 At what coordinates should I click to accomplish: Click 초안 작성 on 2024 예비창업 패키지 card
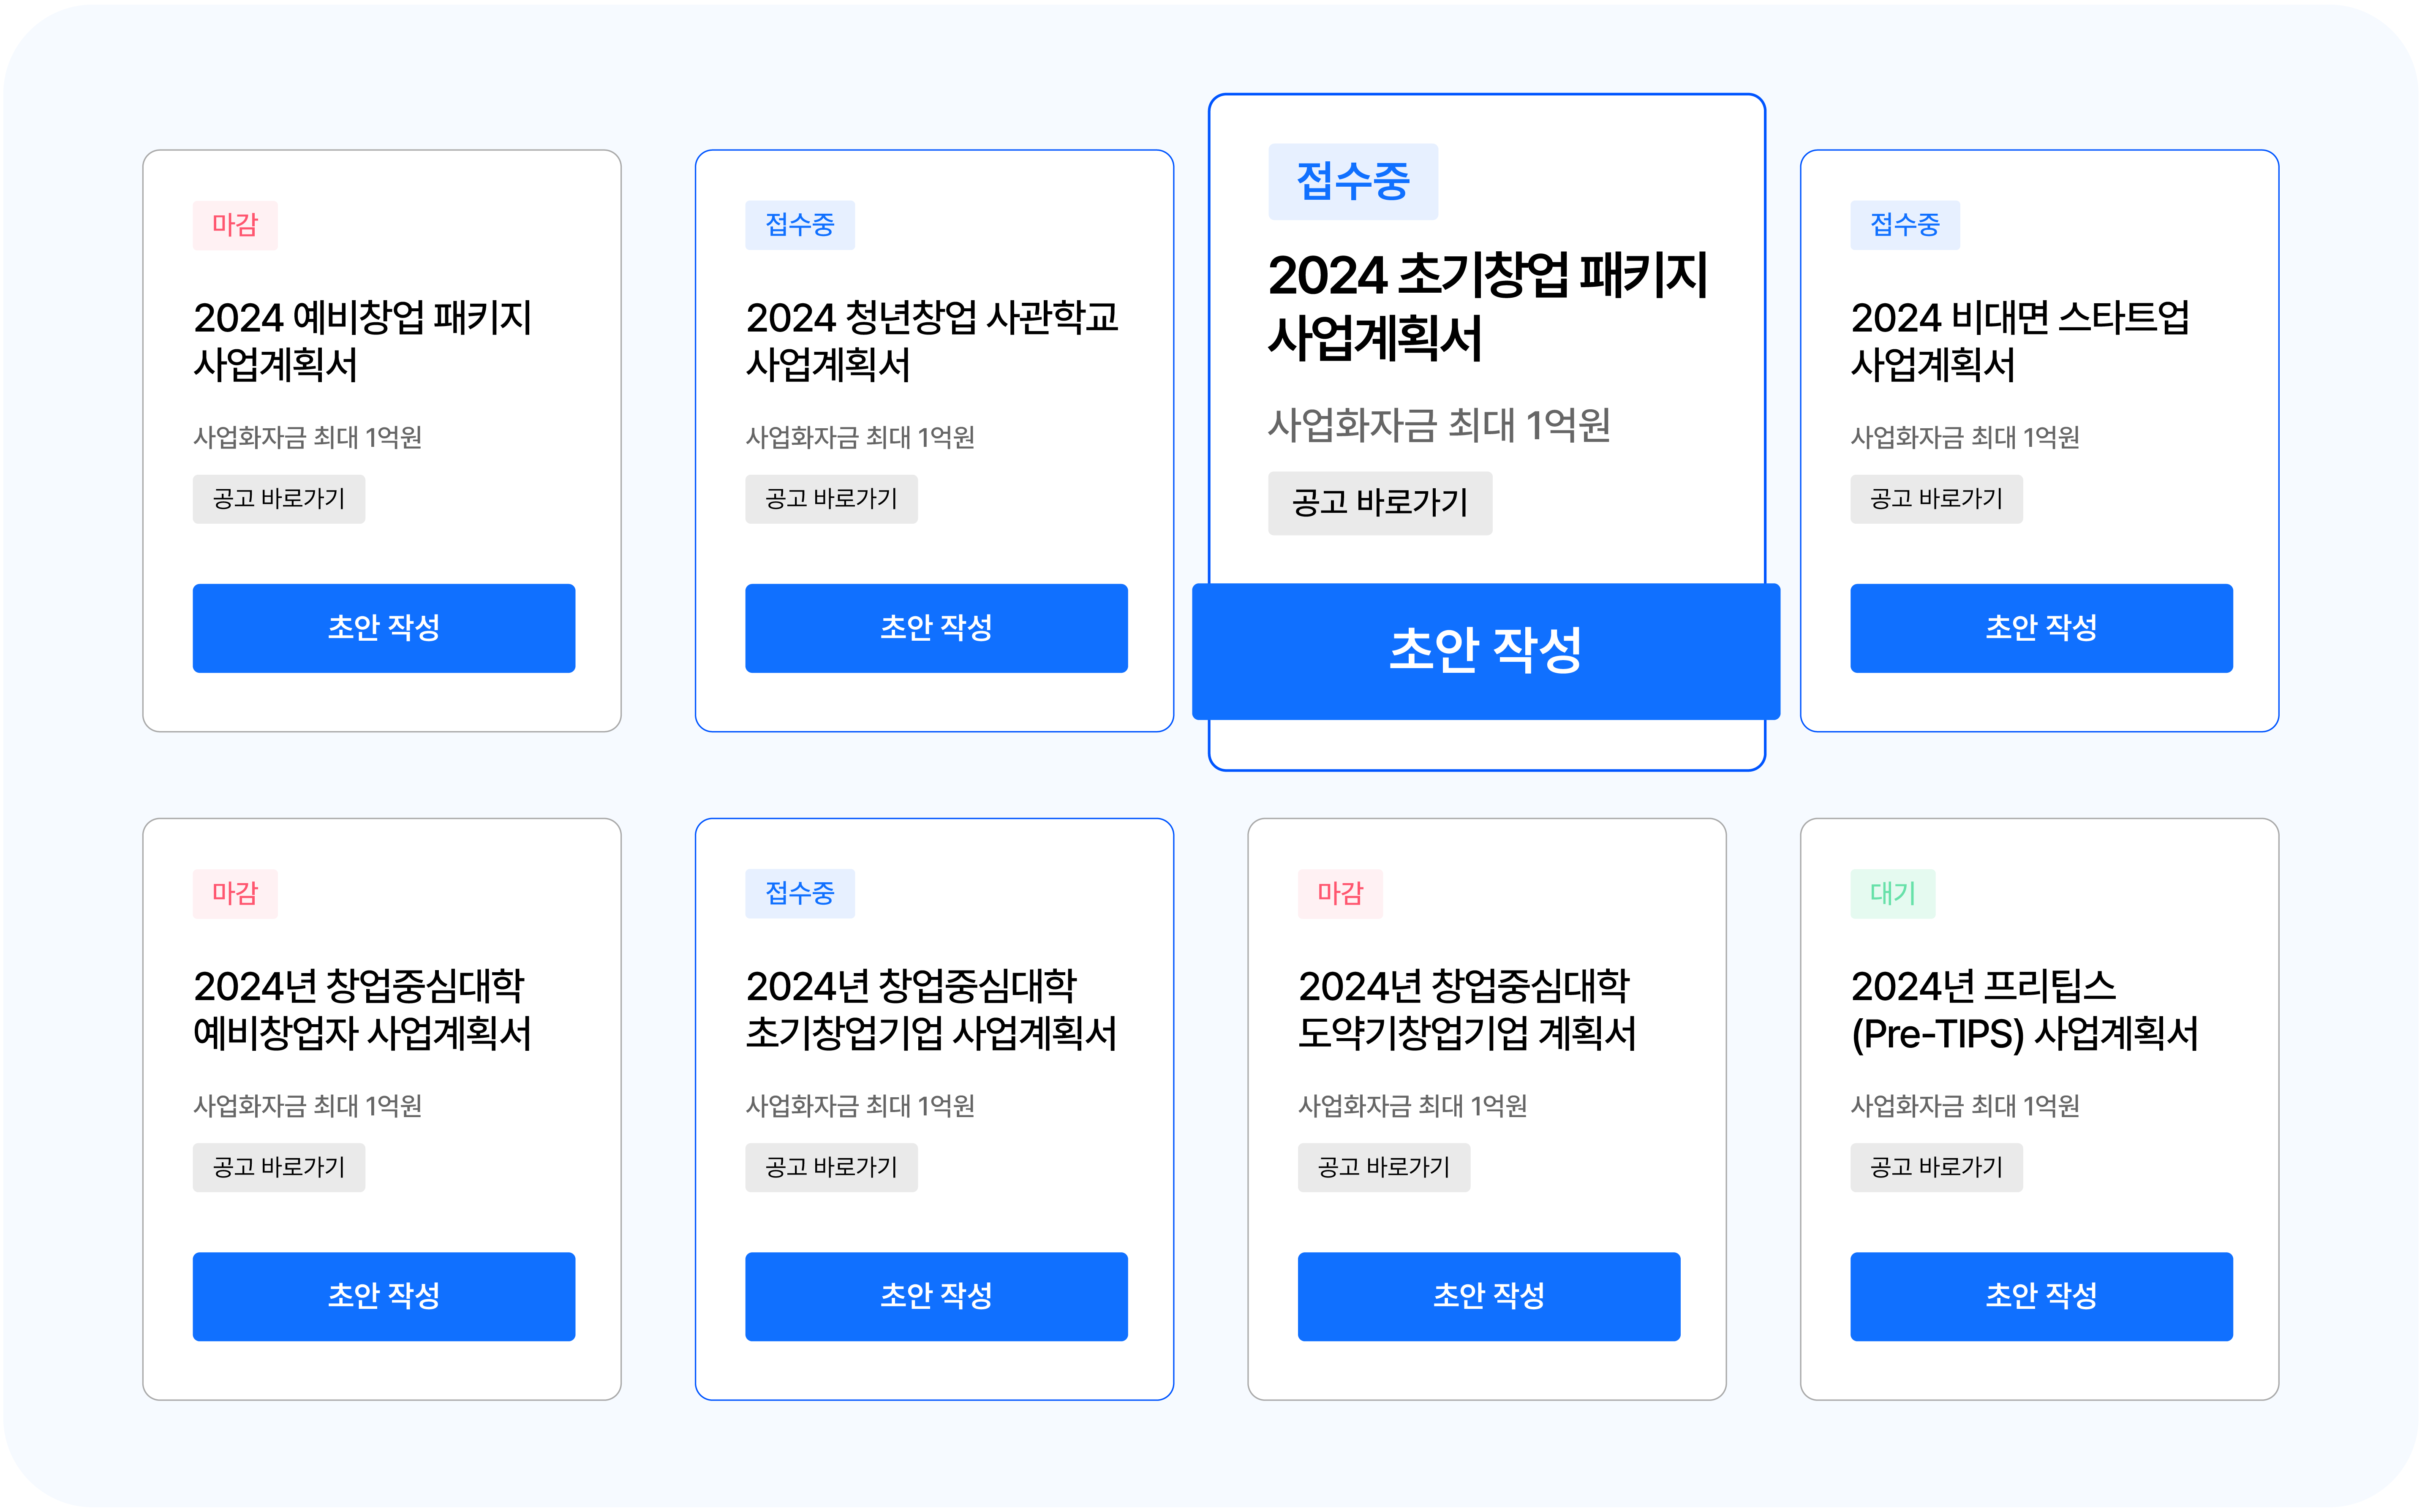384,628
